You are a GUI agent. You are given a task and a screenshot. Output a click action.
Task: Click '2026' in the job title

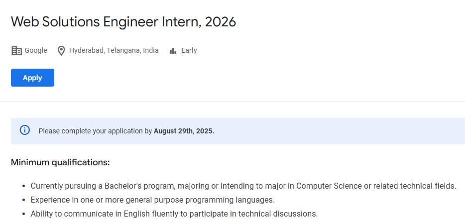[220, 22]
